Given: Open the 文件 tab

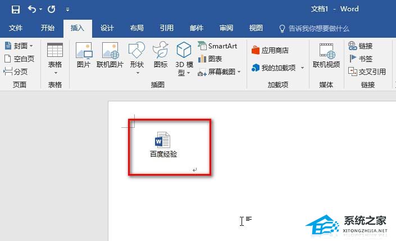Looking at the screenshot, I should [16, 28].
